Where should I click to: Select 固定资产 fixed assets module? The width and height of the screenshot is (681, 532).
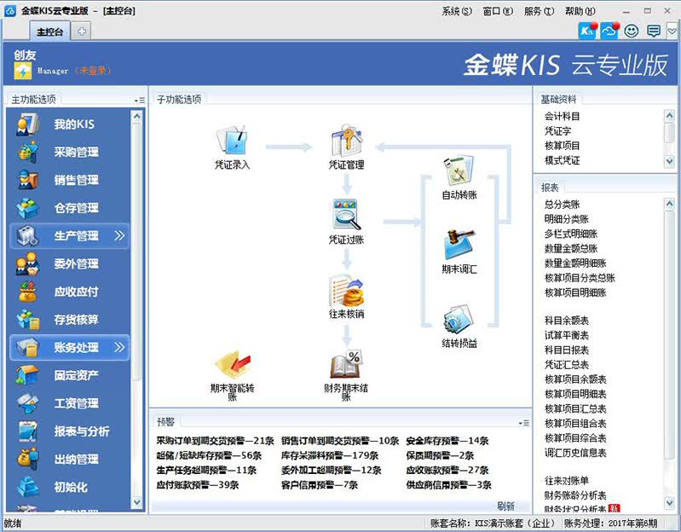68,375
